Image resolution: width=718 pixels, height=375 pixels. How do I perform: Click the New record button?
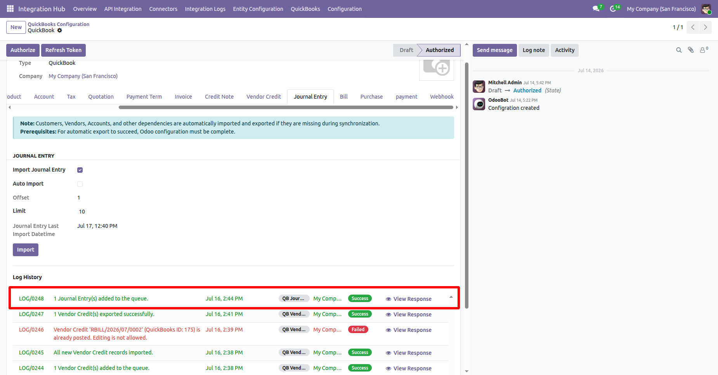[16, 27]
